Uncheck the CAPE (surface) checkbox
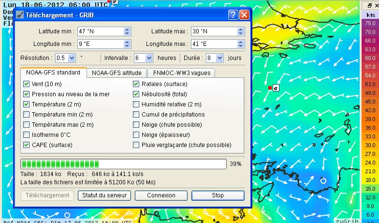 (27, 145)
